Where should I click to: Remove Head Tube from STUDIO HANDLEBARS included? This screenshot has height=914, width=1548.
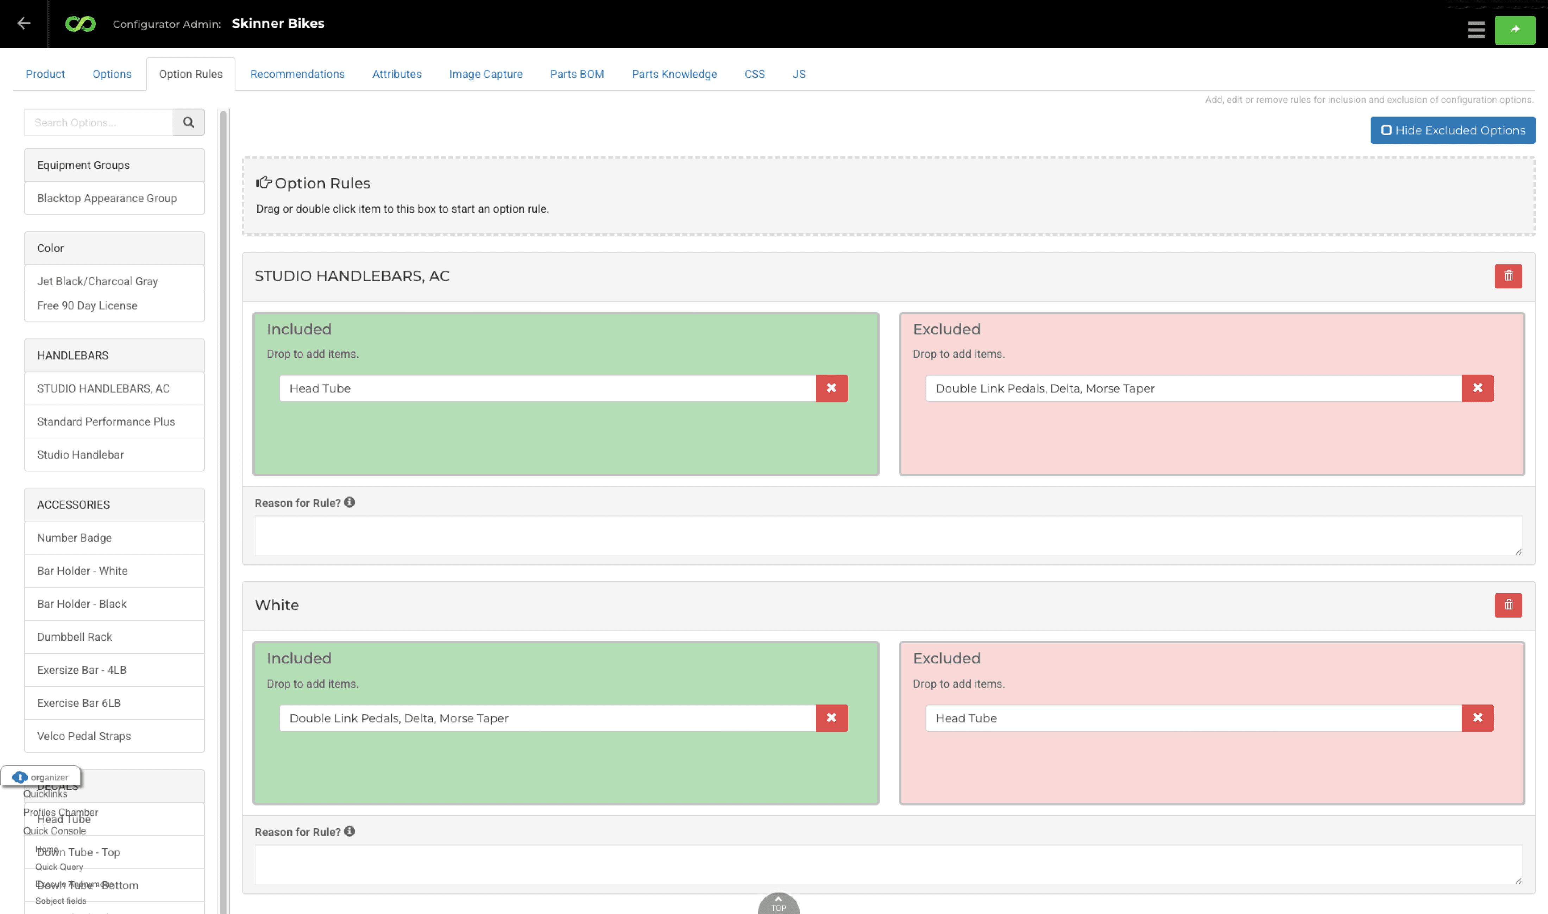(x=831, y=388)
